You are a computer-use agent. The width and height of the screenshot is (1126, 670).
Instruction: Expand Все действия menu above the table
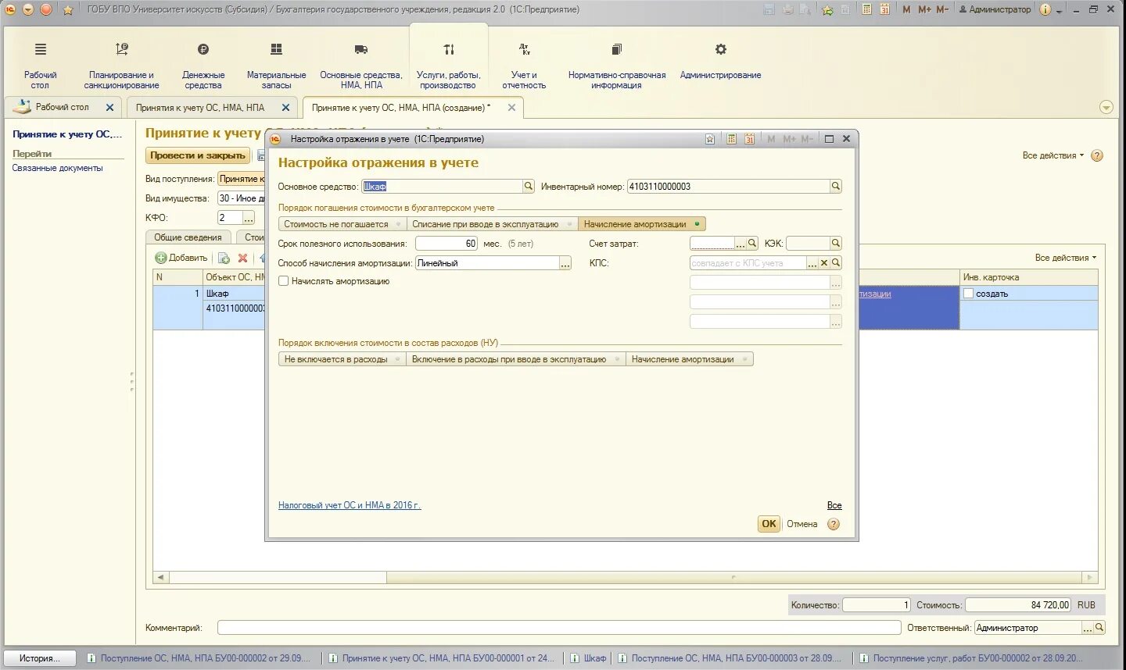click(1066, 258)
